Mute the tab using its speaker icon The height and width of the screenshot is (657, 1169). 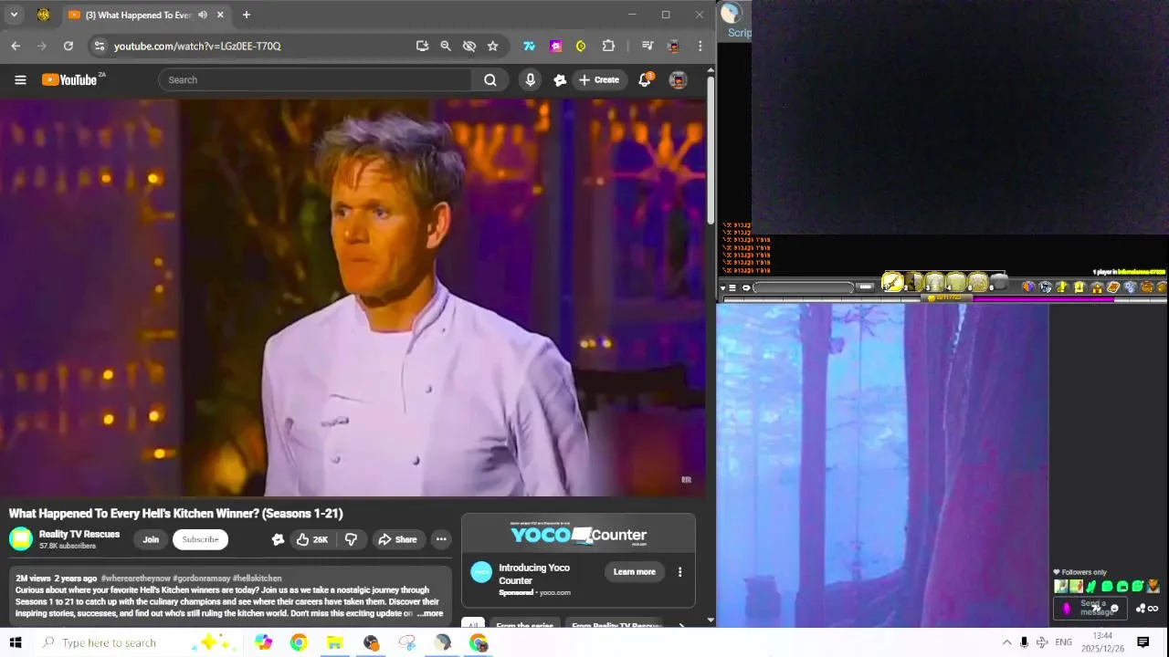click(203, 15)
